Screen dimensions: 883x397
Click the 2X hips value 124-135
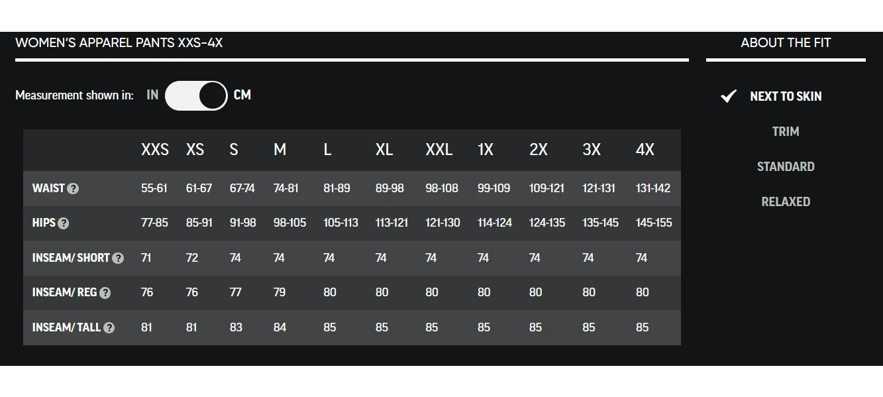pos(547,223)
